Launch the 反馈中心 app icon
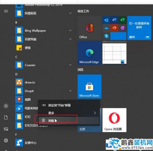The image size is (153, 151). point(19,143)
